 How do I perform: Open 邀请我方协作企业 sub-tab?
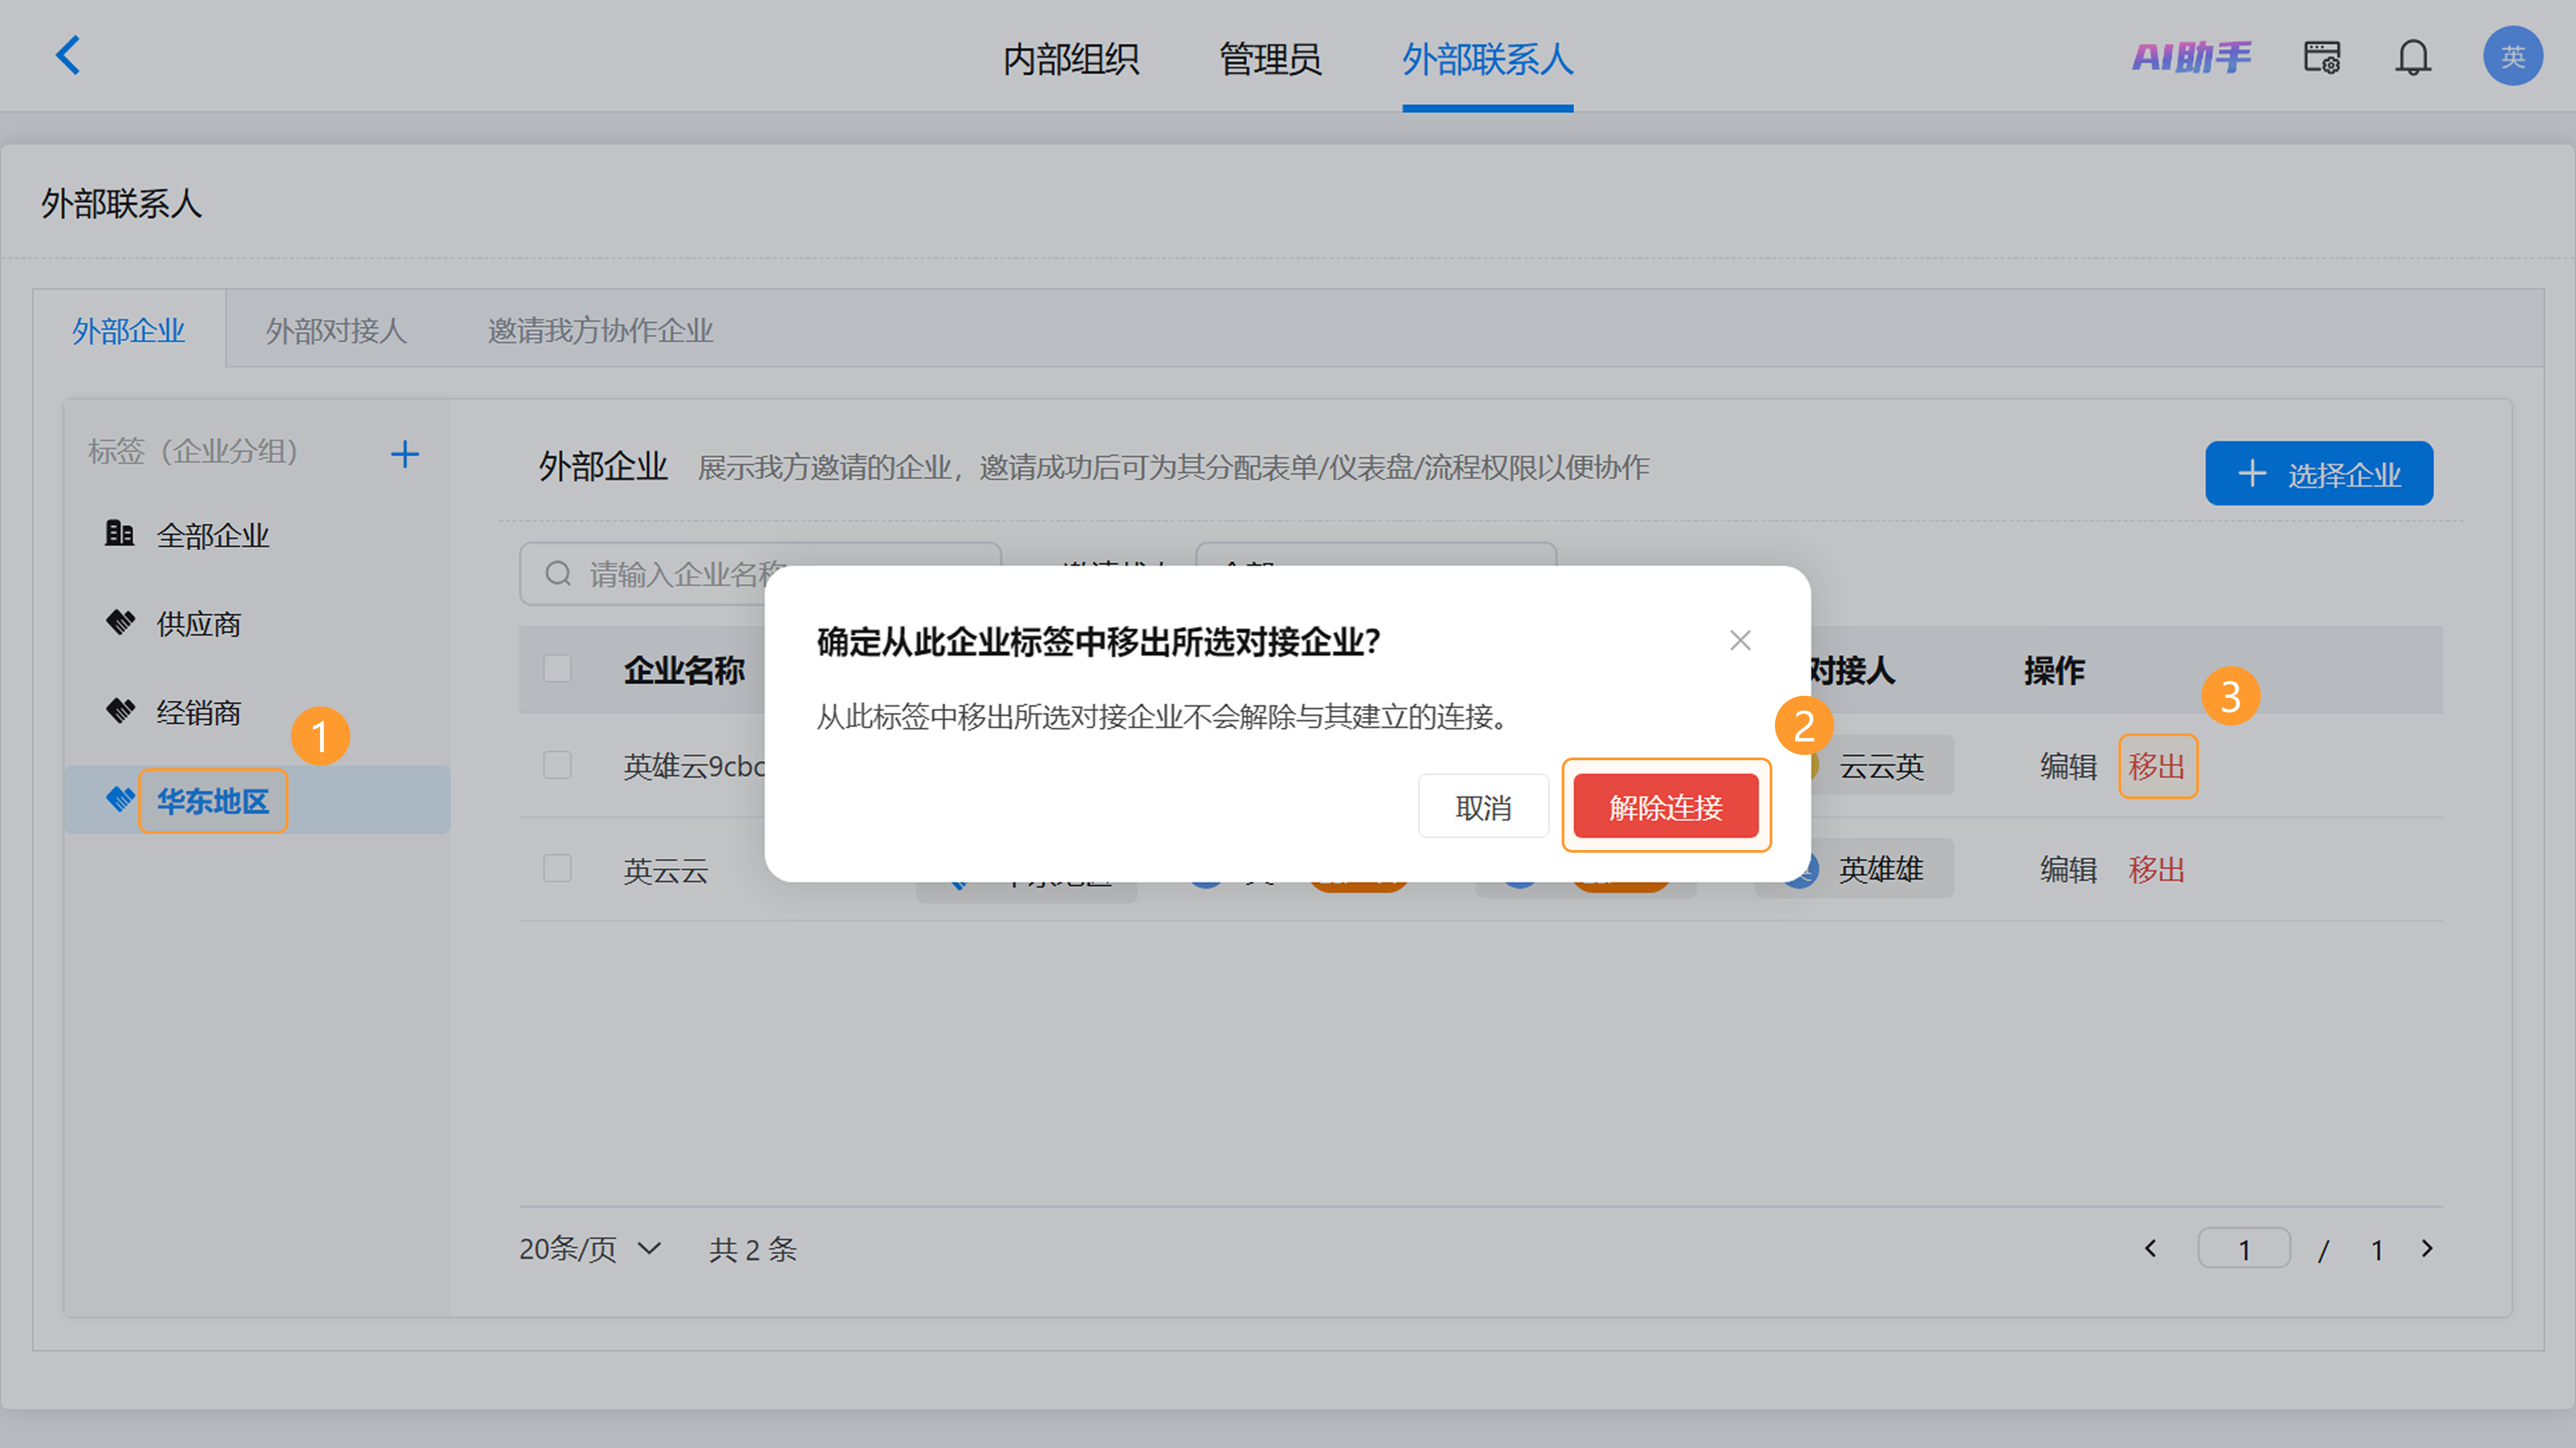coord(600,330)
